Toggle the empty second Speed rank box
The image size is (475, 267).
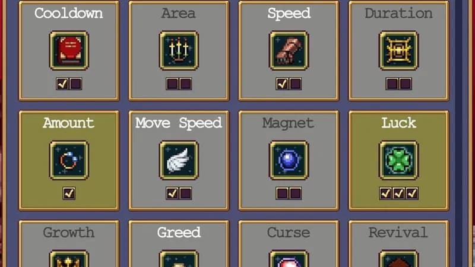click(x=296, y=84)
